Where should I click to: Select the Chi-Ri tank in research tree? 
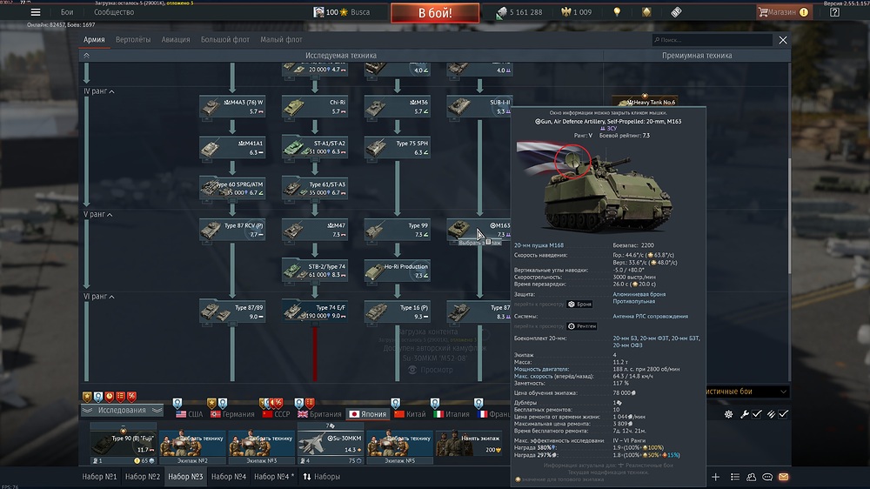point(315,106)
